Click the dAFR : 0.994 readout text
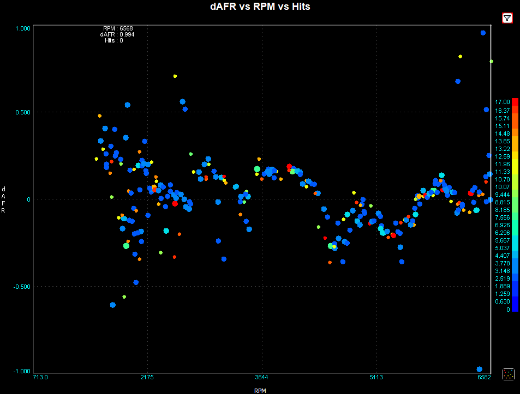The height and width of the screenshot is (394, 520). point(117,34)
